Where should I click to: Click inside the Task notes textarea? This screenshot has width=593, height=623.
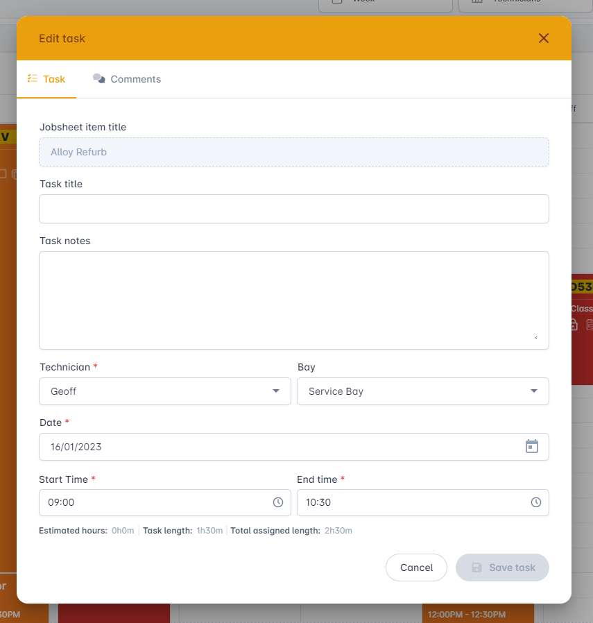(x=294, y=300)
